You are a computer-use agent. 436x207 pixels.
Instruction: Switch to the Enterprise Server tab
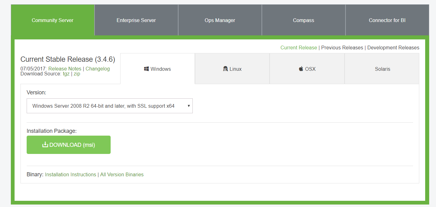click(x=136, y=20)
